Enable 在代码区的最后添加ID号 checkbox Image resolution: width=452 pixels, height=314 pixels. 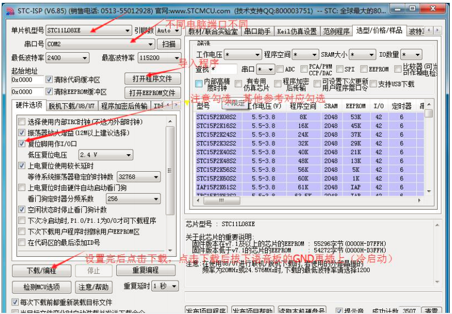(22, 243)
